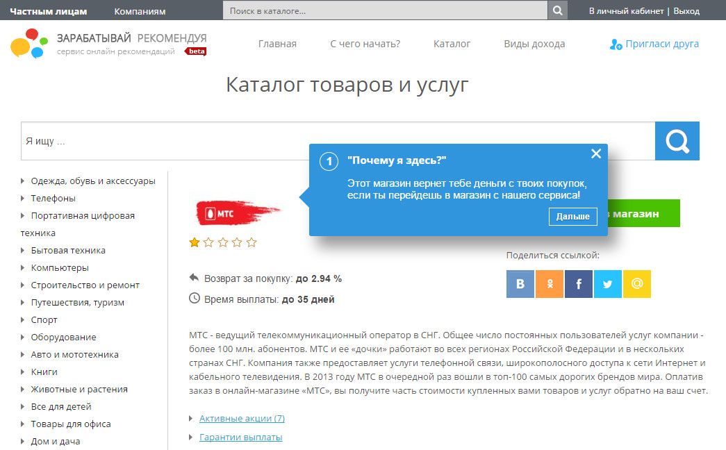Share link via Twitter icon
This screenshot has width=726, height=450.
click(x=608, y=283)
